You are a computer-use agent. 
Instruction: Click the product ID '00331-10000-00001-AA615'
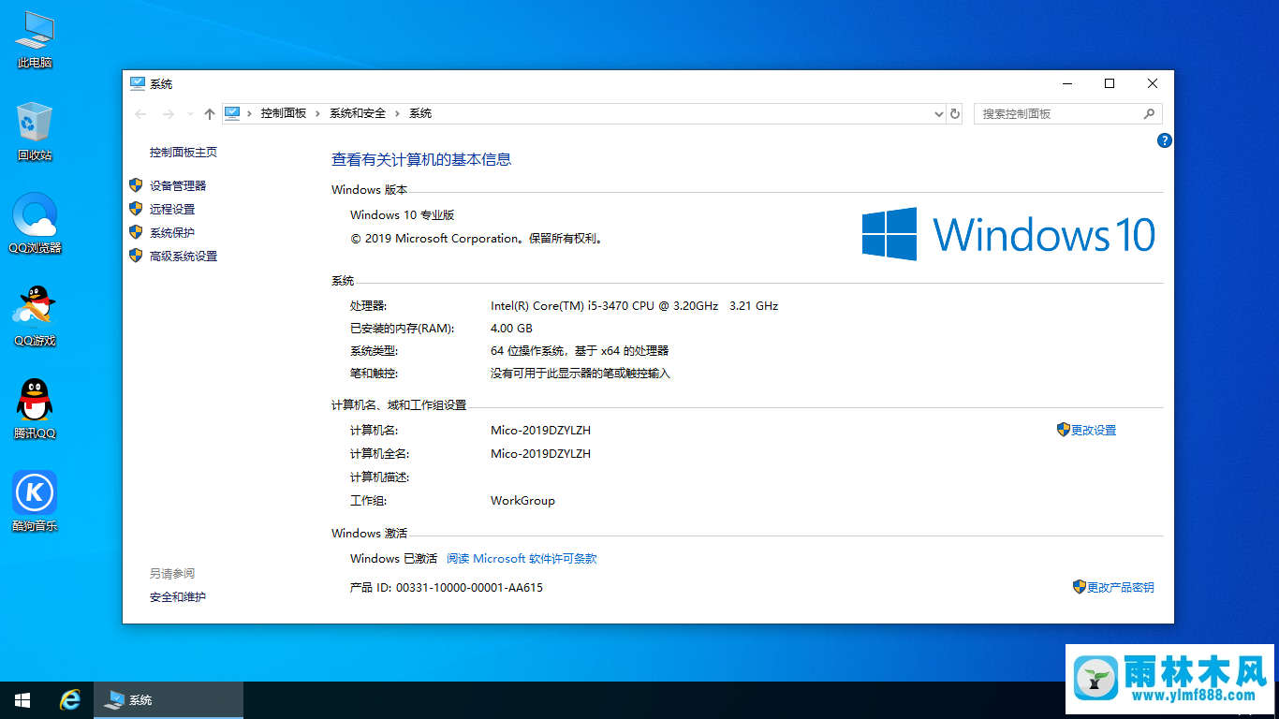[469, 588]
